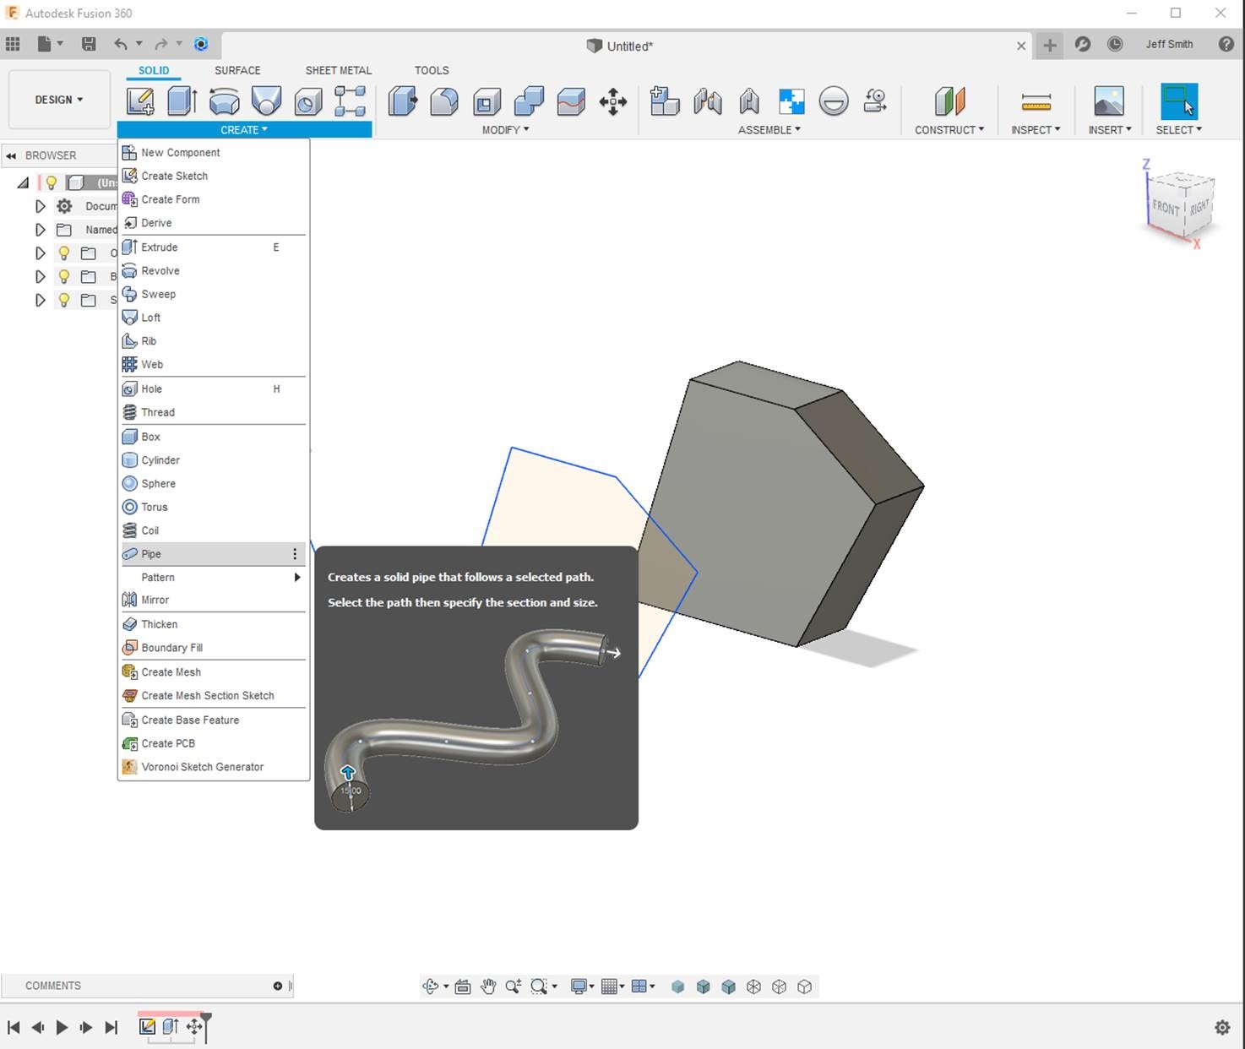Toggle visibility of the Bodies folder lightbulb

coord(64,276)
